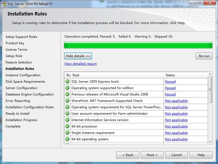Viewport: 218px width, 164px height.
Task: Click rule text Single instance requirement
Action: coord(93,133)
